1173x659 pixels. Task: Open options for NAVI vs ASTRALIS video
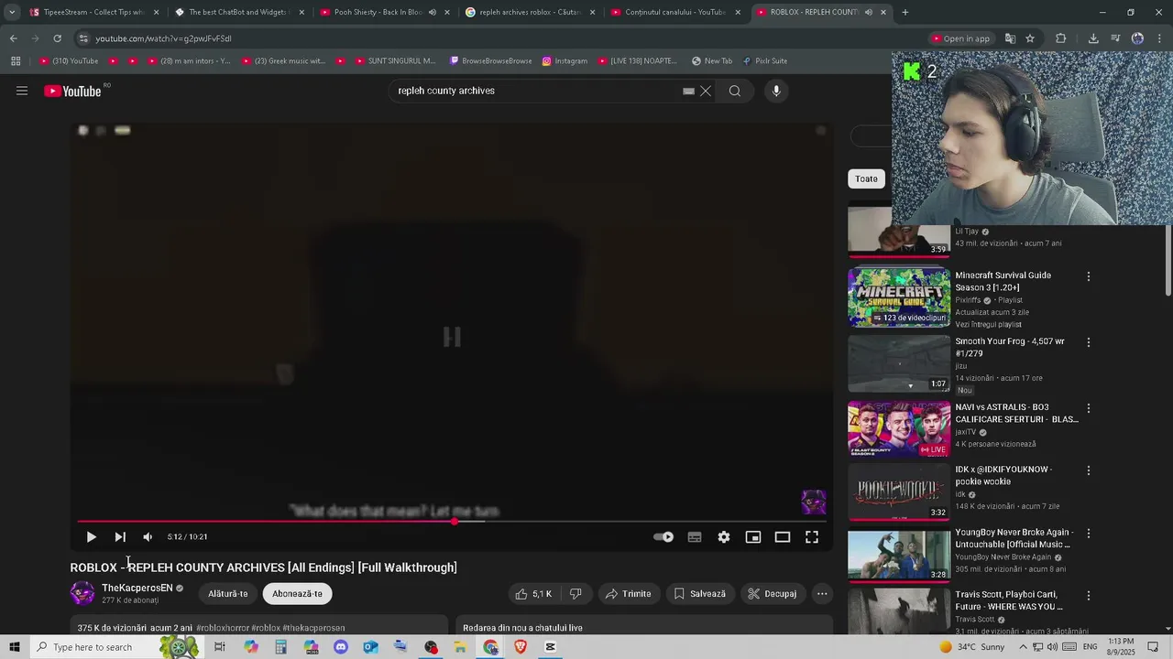pos(1089,408)
